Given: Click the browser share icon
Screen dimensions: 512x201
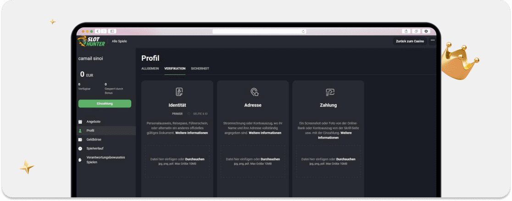Looking at the screenshot, I should [x=406, y=31].
